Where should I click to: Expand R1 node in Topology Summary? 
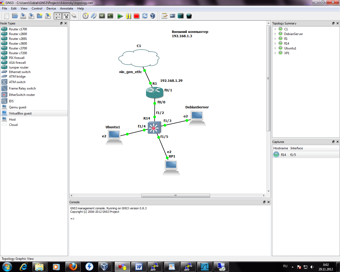pos(275,39)
